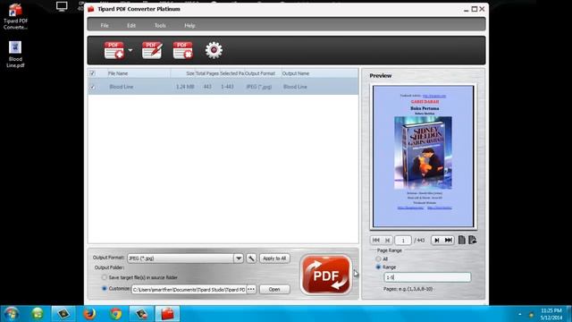Click Blood Line.pdf desktop icon

coord(15,54)
